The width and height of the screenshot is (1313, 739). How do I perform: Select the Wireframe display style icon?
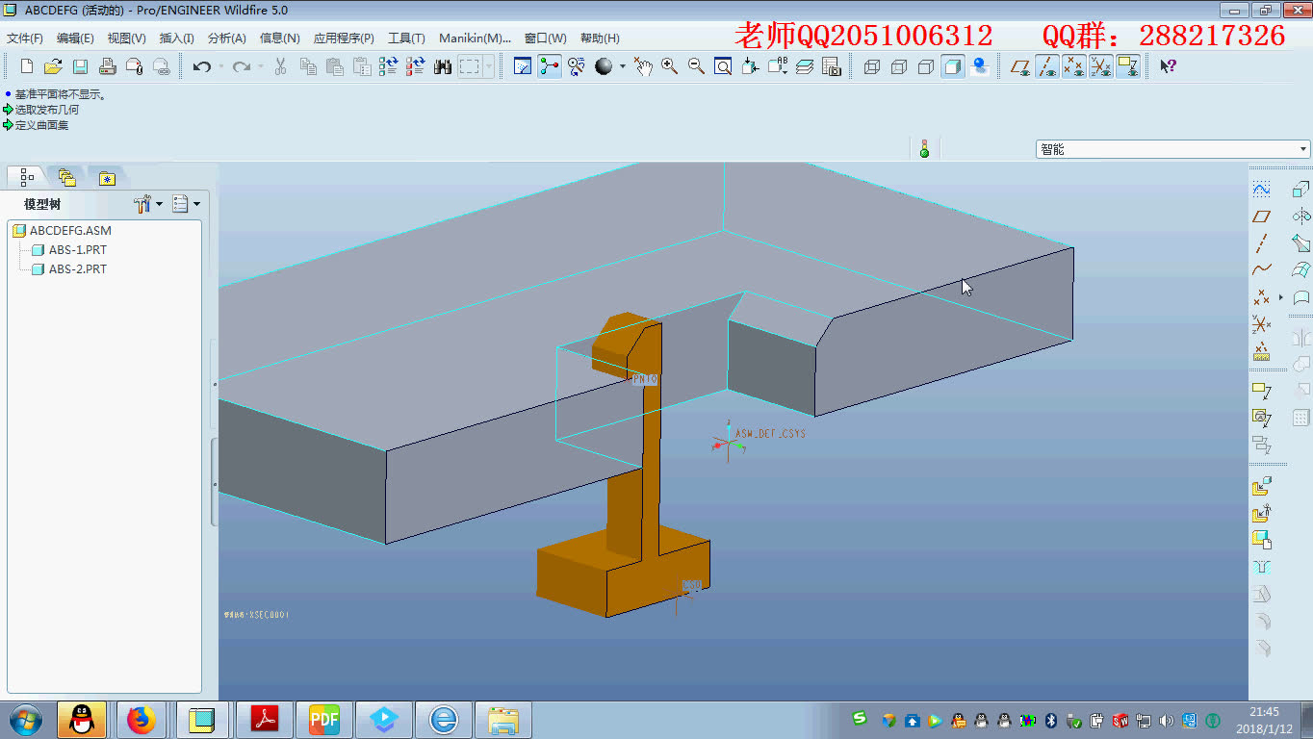coord(872,66)
